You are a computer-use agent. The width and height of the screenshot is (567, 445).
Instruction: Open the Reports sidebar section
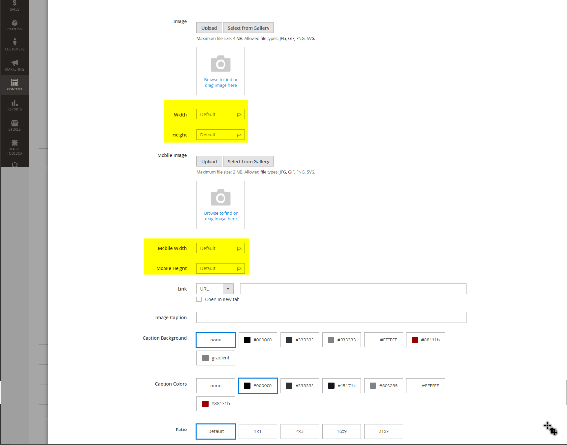pyautogui.click(x=15, y=105)
